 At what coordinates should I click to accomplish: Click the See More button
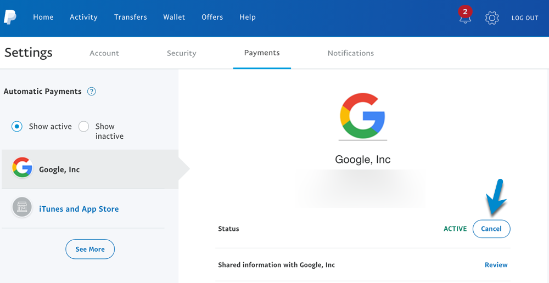point(90,249)
